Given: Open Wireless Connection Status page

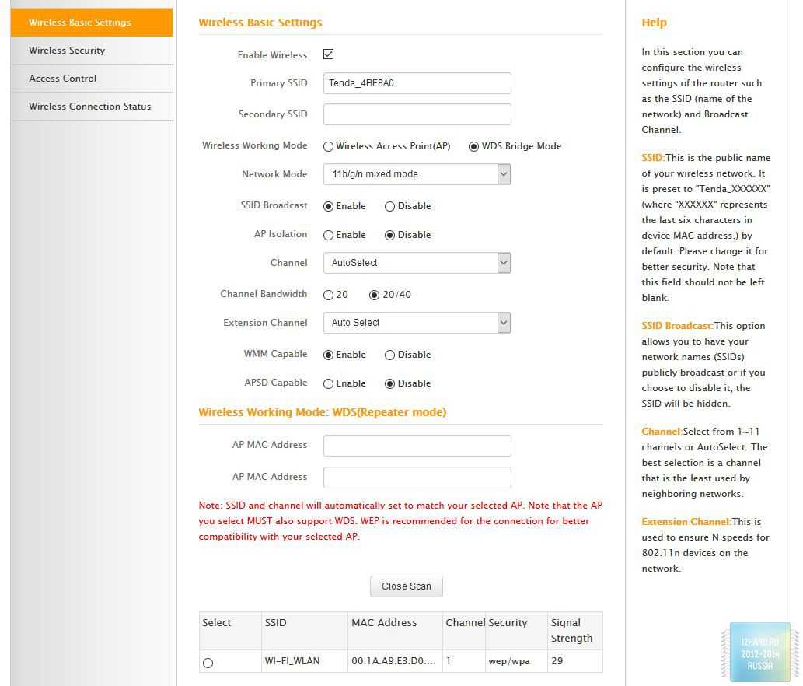Looking at the screenshot, I should point(90,107).
